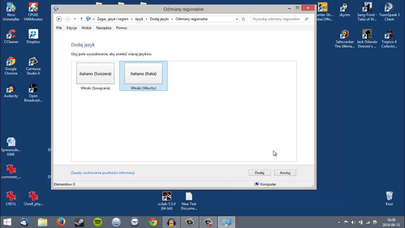Click 'Włoski (Włochy)' label
The height and width of the screenshot is (228, 405).
[143, 88]
